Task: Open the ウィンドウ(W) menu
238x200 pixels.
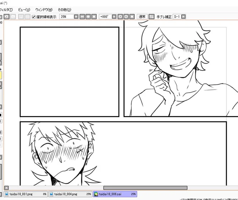Action: pyautogui.click(x=44, y=10)
